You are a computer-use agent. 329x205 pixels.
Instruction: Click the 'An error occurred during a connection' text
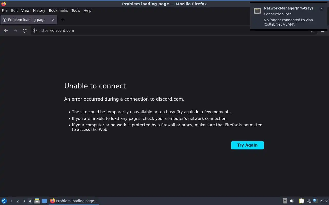[x=124, y=99]
